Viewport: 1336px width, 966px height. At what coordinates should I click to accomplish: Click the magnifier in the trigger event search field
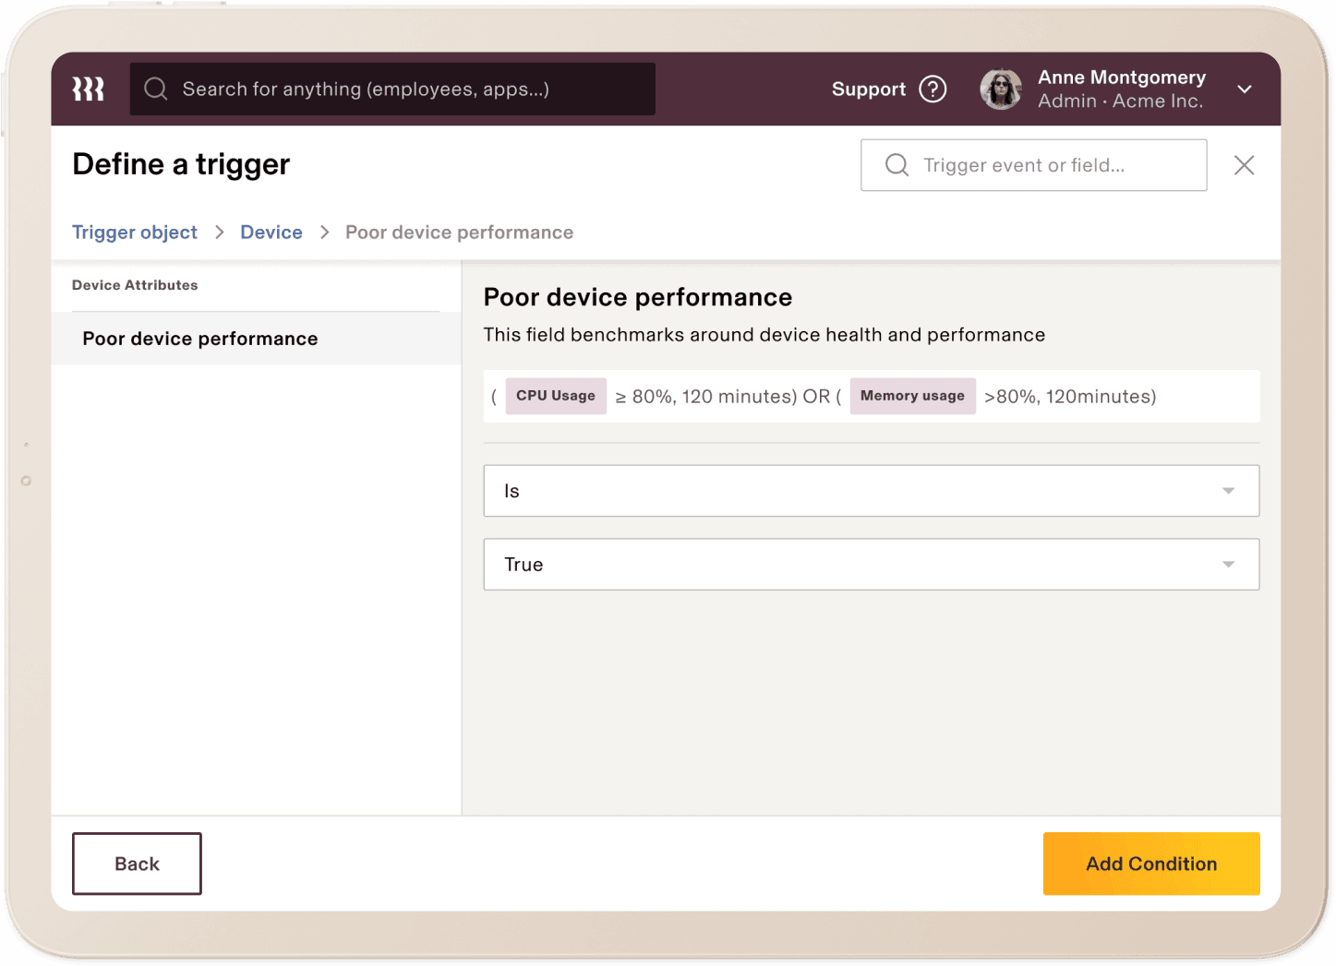coord(896,164)
